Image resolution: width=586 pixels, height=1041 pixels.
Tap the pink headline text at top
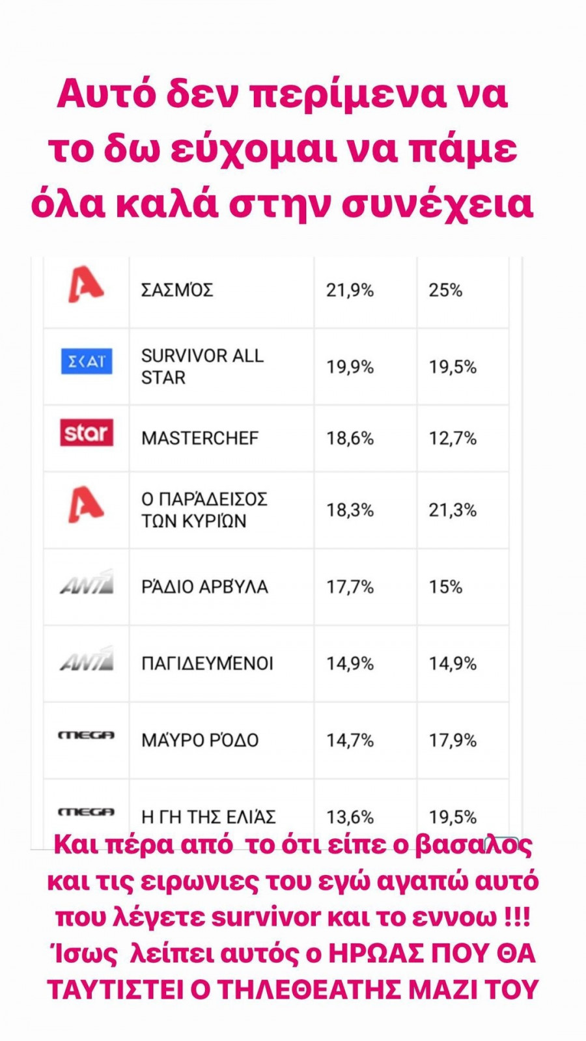click(x=283, y=149)
